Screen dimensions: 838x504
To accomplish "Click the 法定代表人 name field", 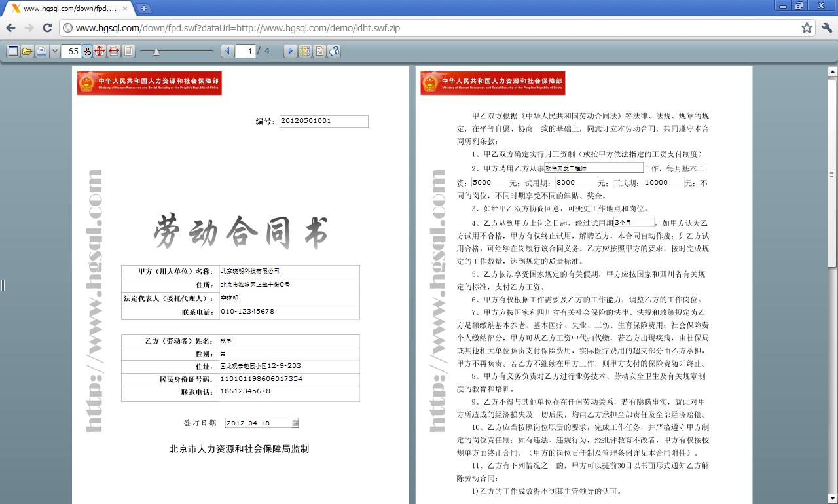I will click(289, 298).
